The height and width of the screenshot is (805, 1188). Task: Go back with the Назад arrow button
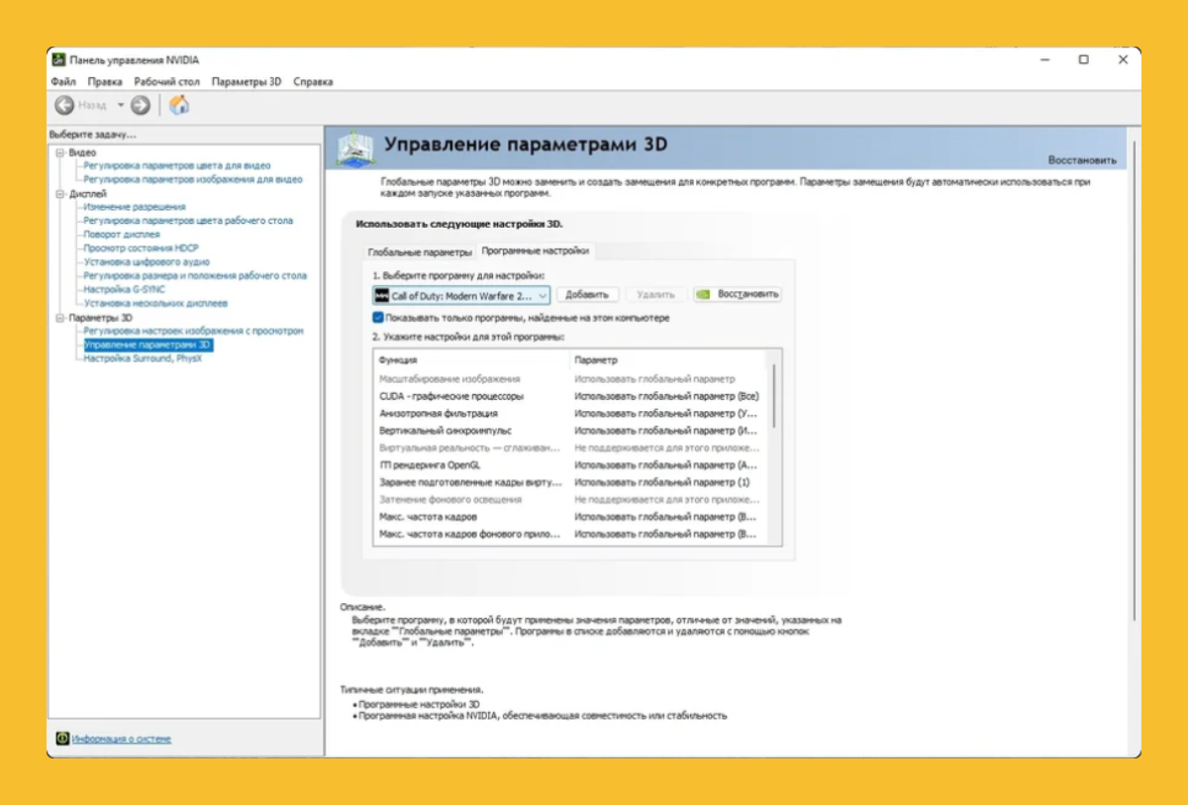pyautogui.click(x=64, y=105)
